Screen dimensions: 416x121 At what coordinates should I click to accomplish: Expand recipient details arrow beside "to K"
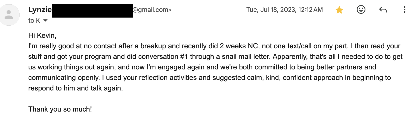tap(45, 21)
